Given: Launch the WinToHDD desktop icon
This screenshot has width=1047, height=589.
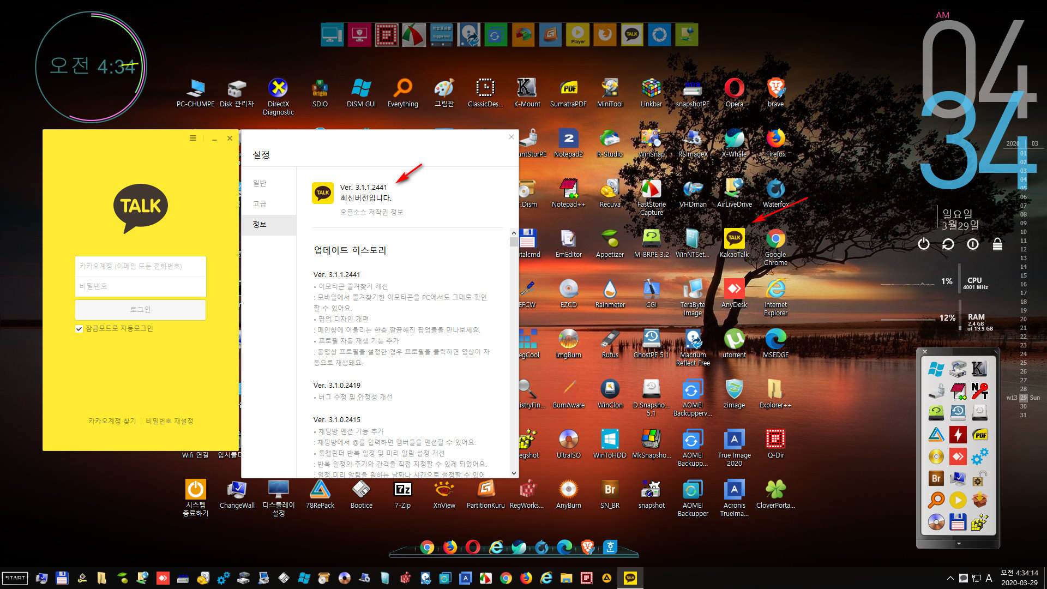Looking at the screenshot, I should [610, 444].
